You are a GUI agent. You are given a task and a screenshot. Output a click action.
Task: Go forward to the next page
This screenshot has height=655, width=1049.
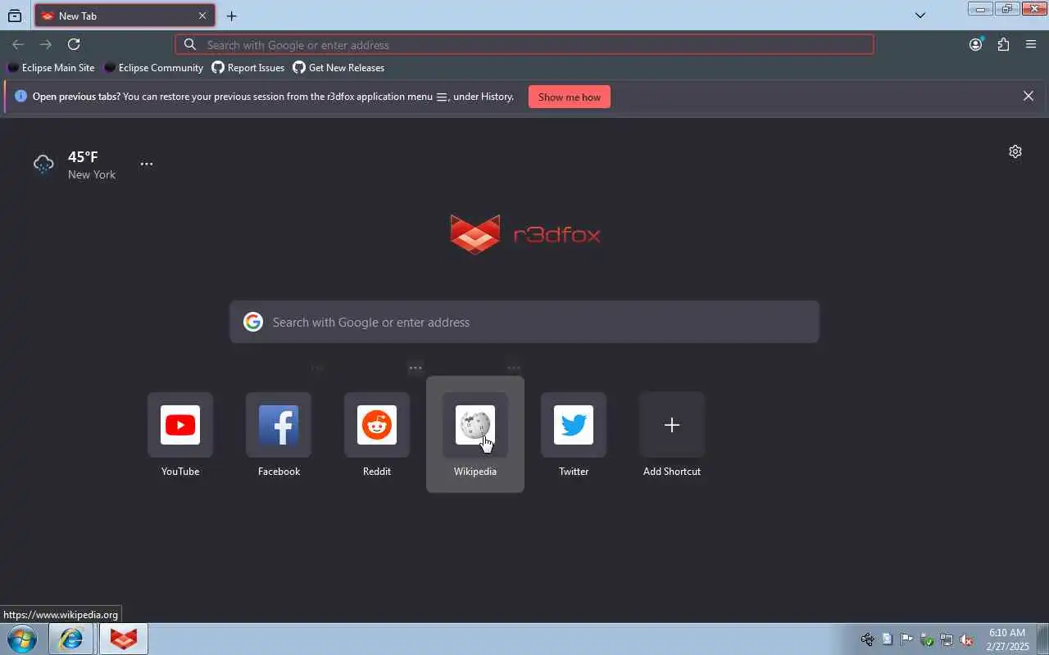click(46, 44)
